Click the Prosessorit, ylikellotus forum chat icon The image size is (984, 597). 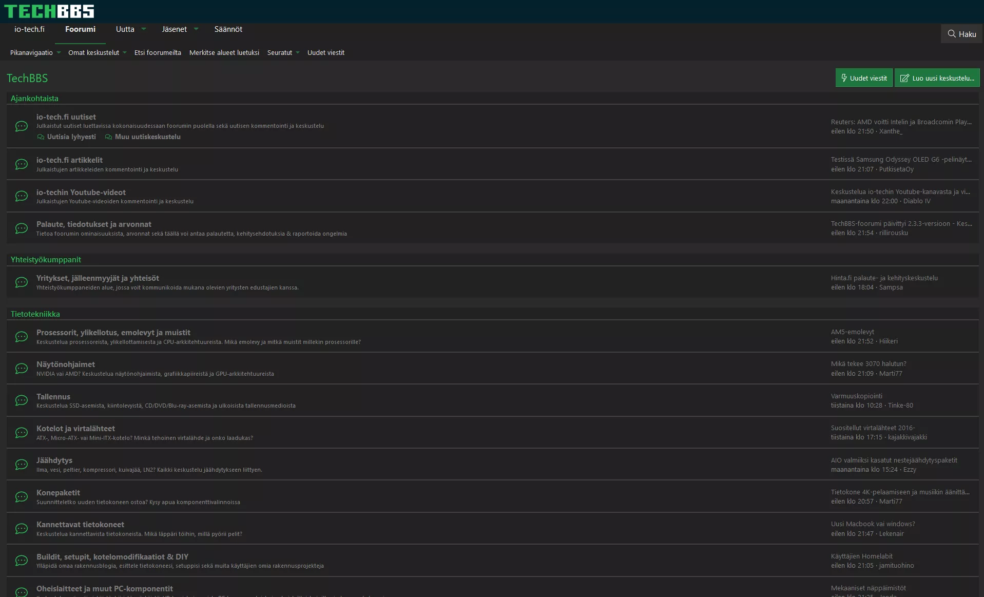pyautogui.click(x=22, y=337)
